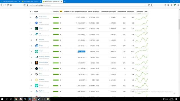Click the Hotbit logo icon in row 14

(37, 51)
